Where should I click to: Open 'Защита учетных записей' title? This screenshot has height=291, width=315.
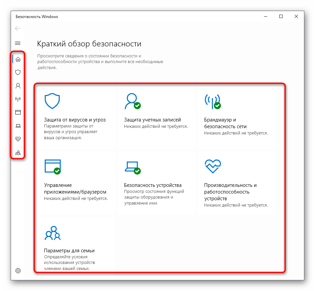[x=152, y=120]
